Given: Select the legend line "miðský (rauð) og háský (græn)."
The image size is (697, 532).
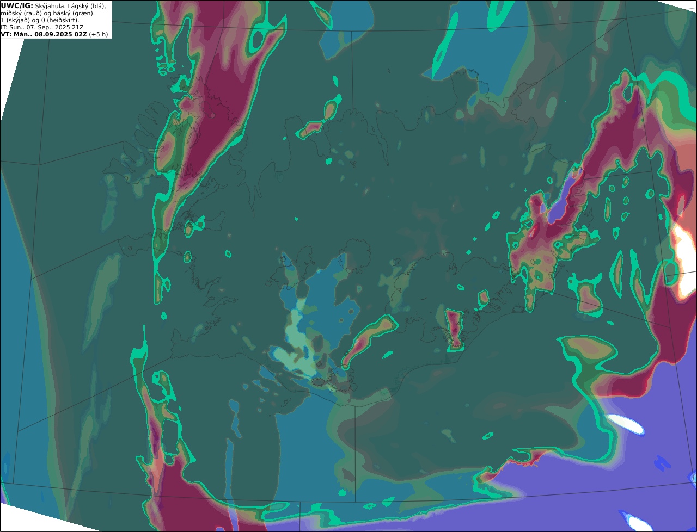Looking at the screenshot, I should tap(47, 13).
